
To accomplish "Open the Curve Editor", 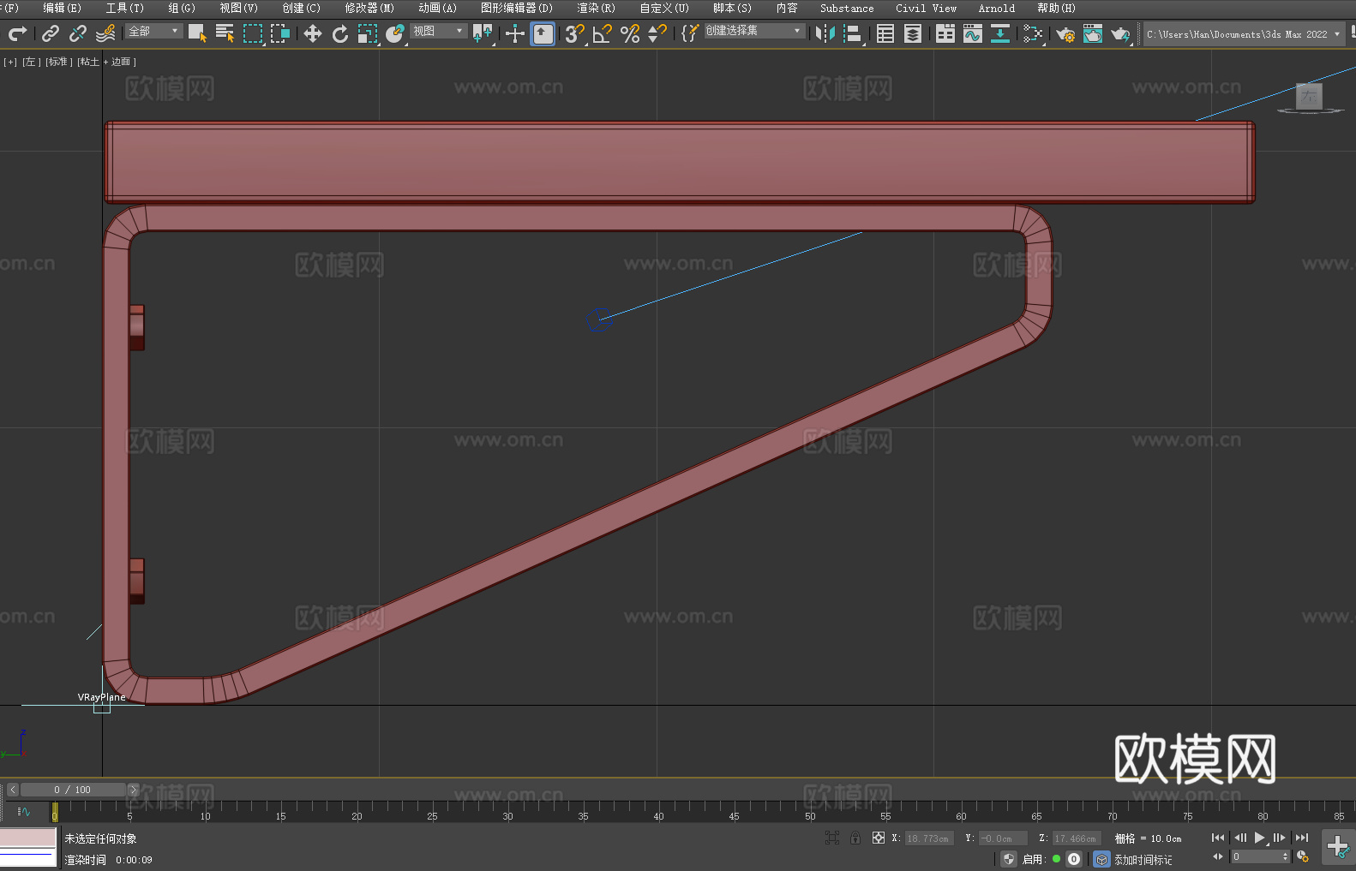I will coord(973,33).
